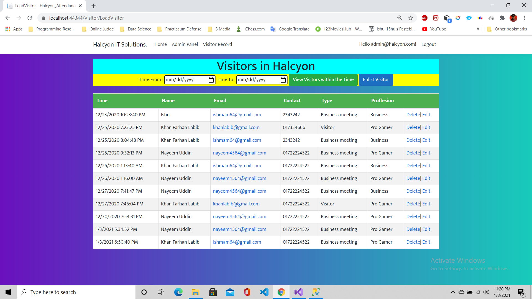Open the Visitor Record nav link
532x299 pixels.
tap(217, 44)
